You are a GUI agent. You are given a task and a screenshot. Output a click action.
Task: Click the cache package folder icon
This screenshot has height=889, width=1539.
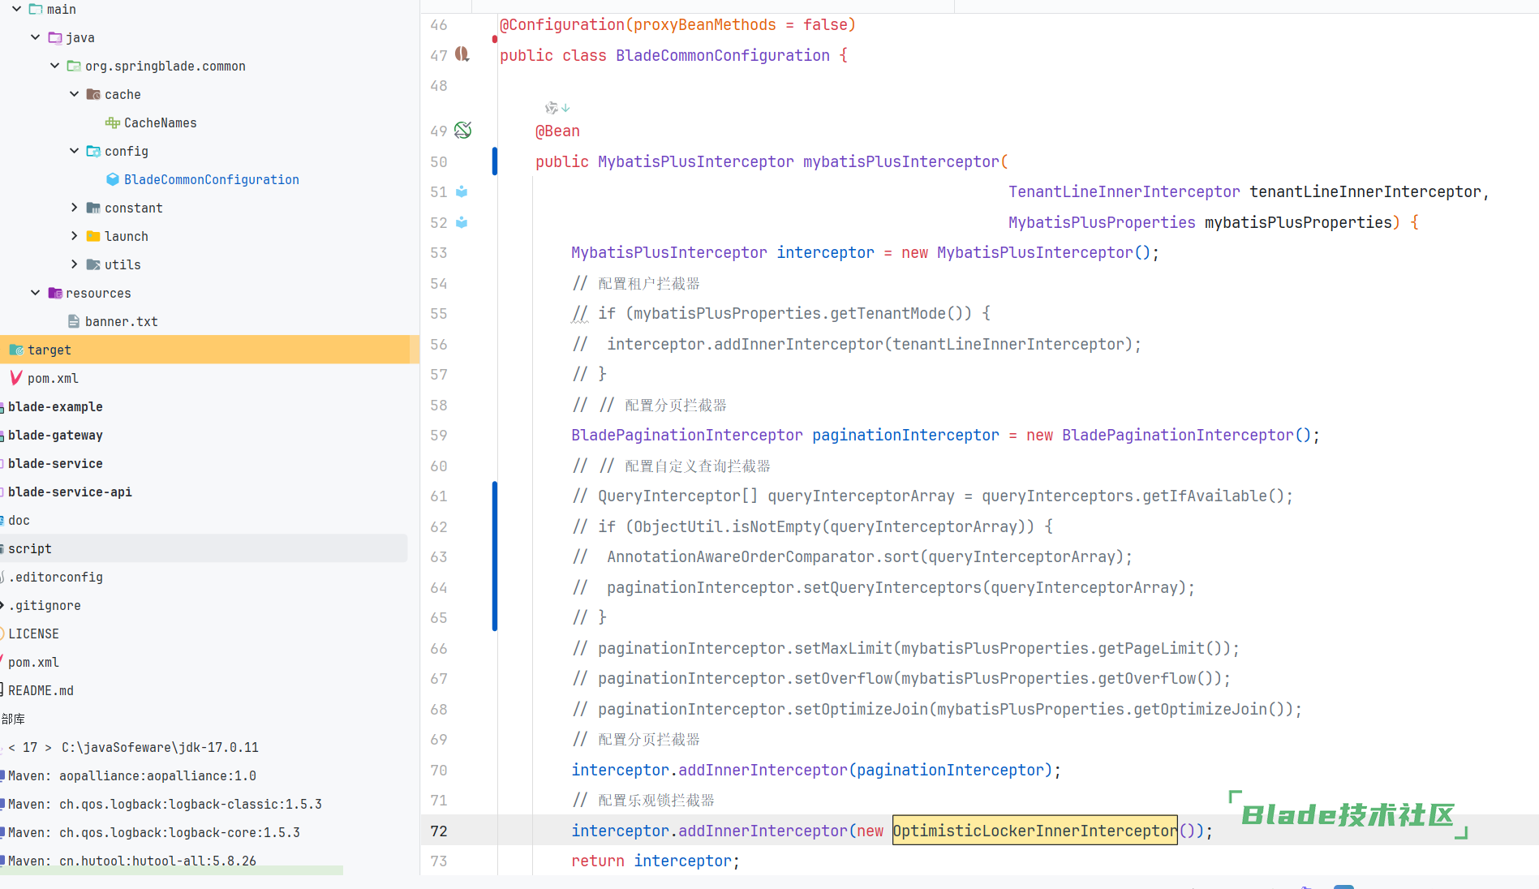93,94
